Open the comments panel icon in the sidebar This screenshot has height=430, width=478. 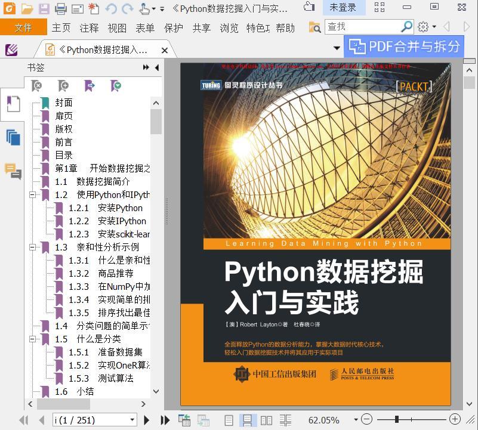click(13, 171)
